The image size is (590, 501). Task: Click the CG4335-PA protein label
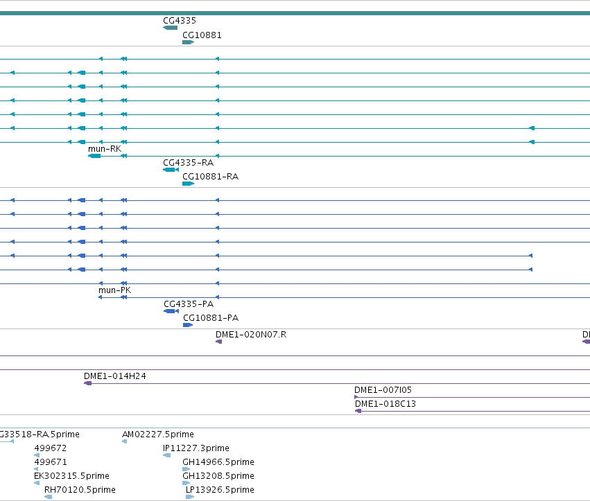[x=189, y=304]
